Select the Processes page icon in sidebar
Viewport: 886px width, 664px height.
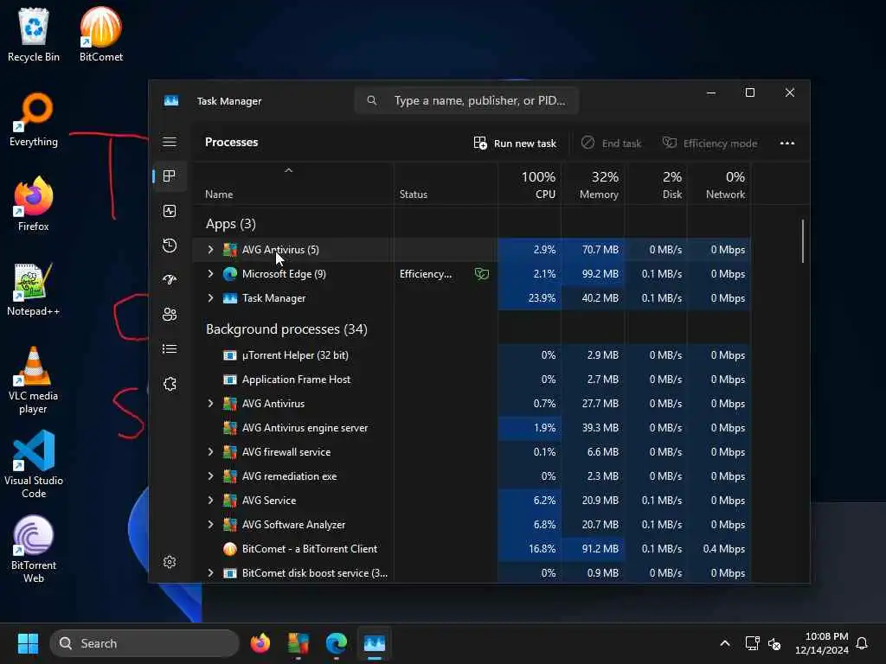coord(169,176)
